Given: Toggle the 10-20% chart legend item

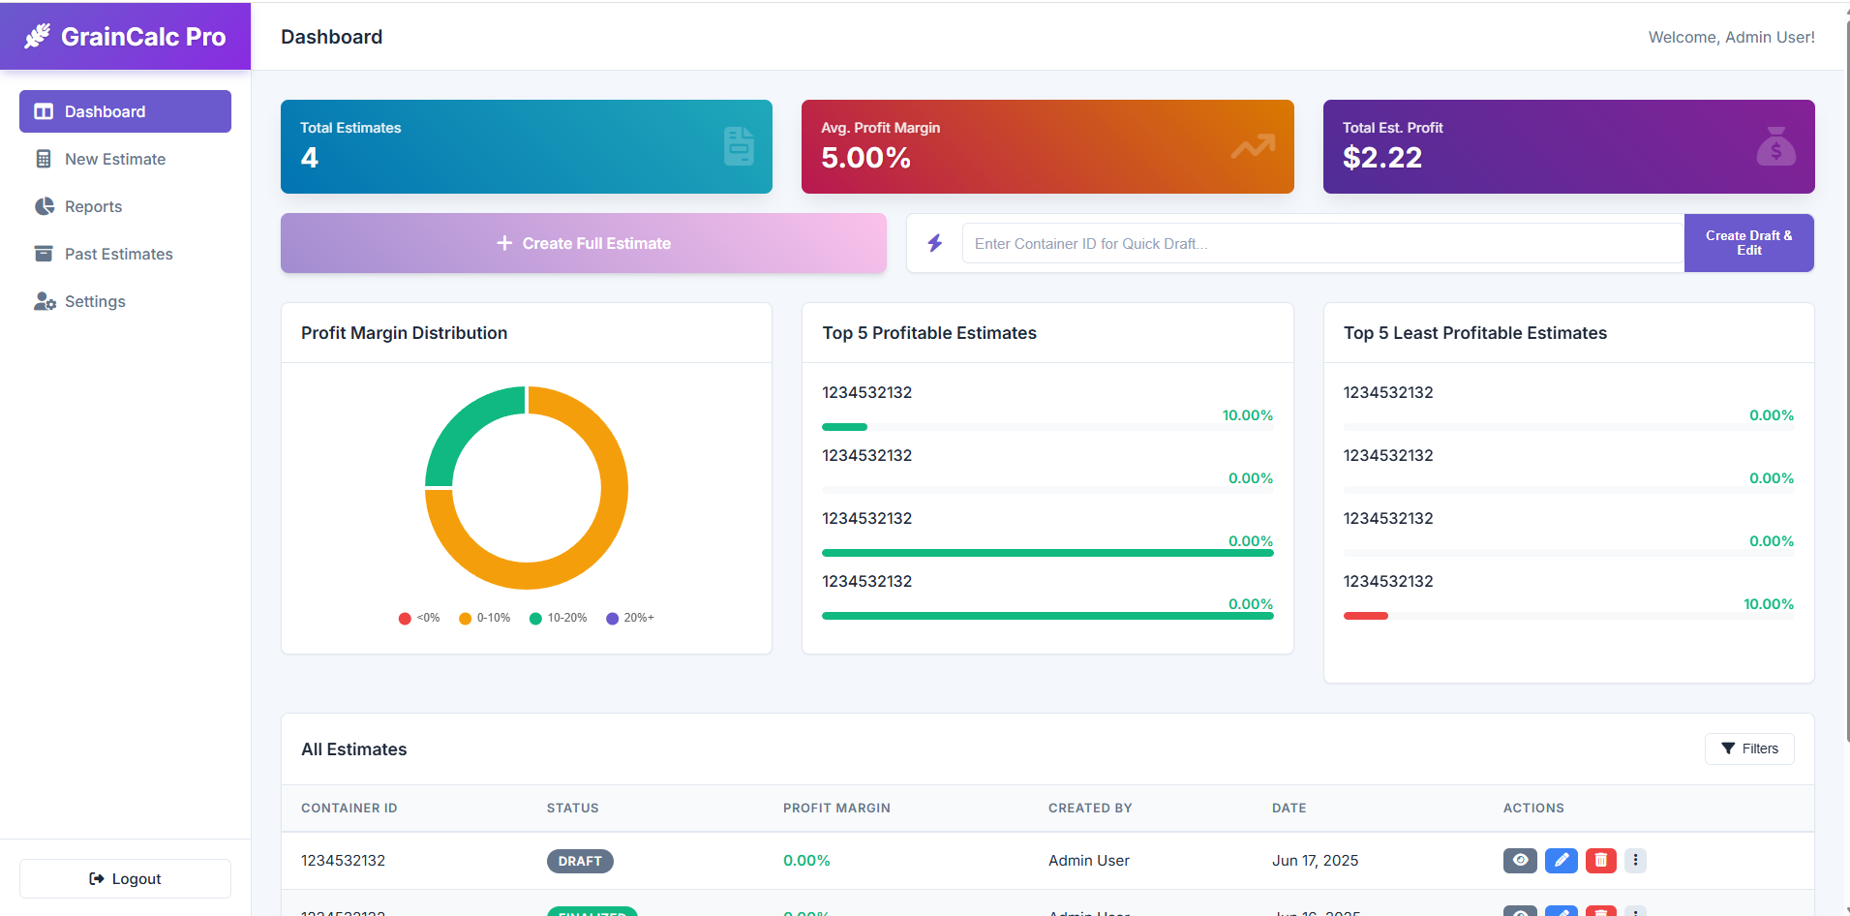Looking at the screenshot, I should [559, 618].
